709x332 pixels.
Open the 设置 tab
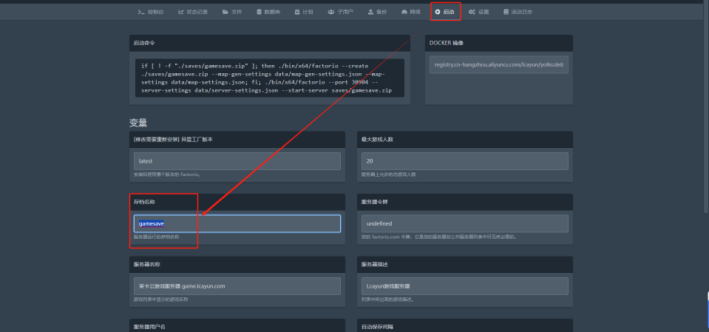click(479, 12)
